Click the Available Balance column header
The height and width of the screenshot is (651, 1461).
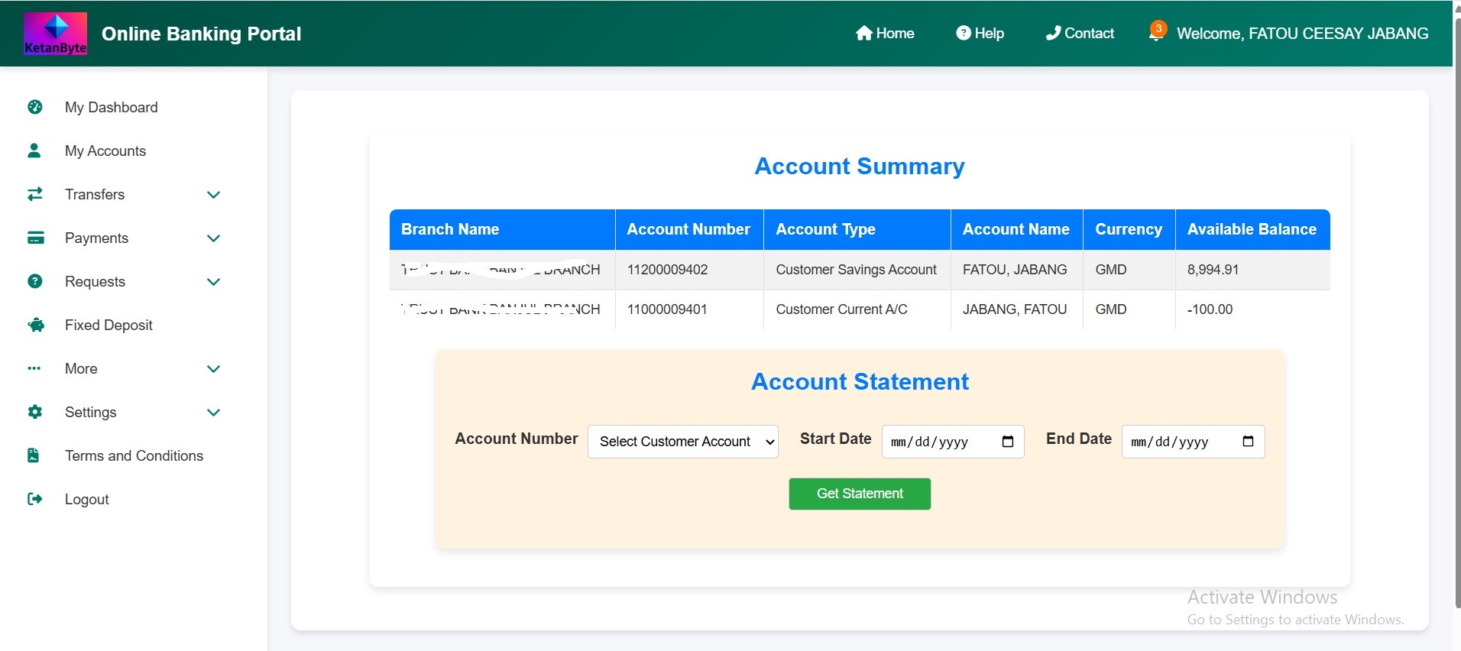click(x=1252, y=229)
